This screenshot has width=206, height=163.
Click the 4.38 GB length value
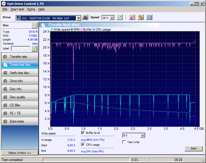33,40
